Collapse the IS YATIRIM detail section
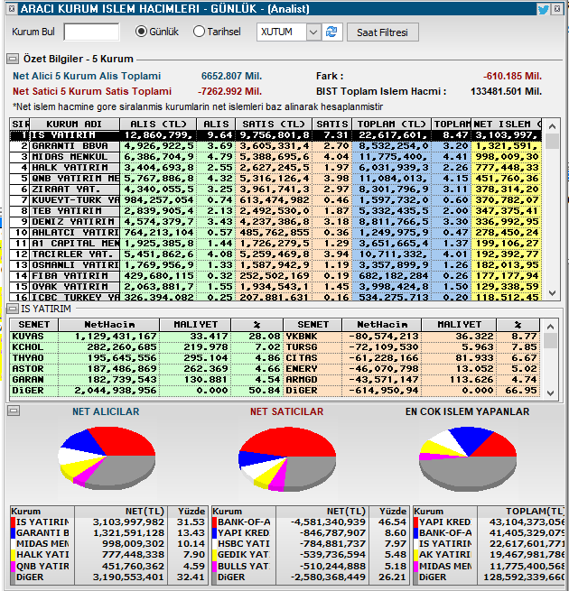 (13, 309)
